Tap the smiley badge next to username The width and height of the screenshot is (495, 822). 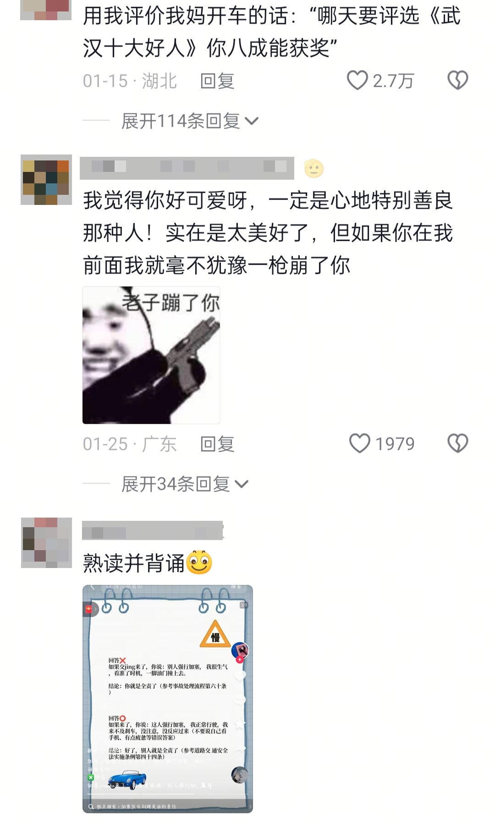(314, 169)
